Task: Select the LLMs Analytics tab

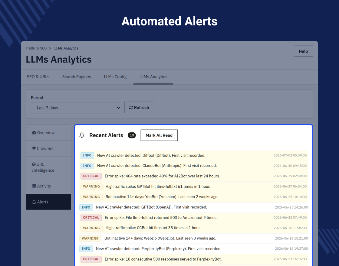Action: point(153,77)
